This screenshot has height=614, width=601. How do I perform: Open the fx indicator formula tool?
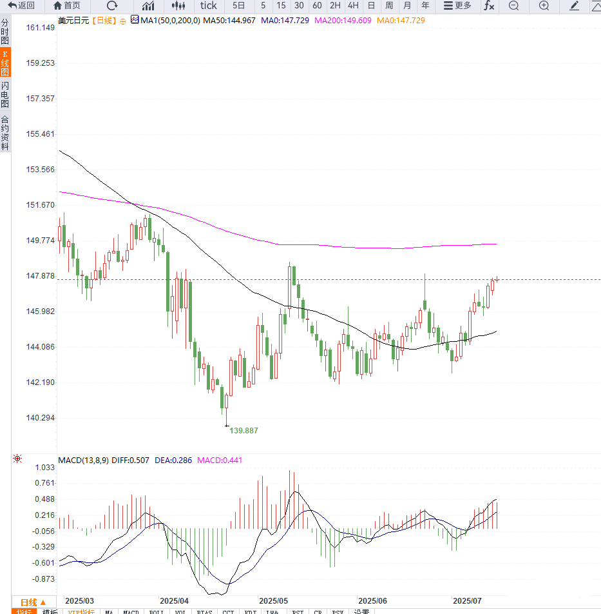[489, 5]
